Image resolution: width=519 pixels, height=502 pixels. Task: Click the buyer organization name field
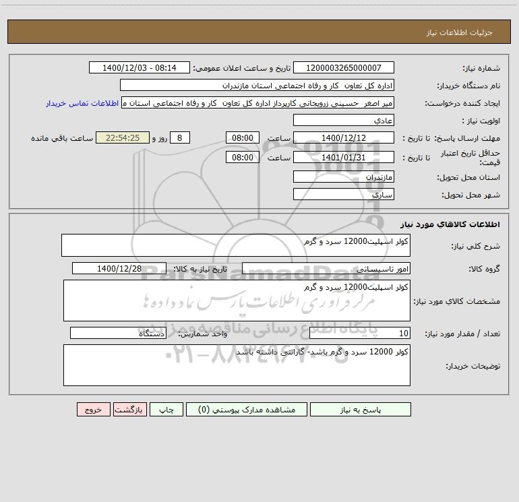257,85
